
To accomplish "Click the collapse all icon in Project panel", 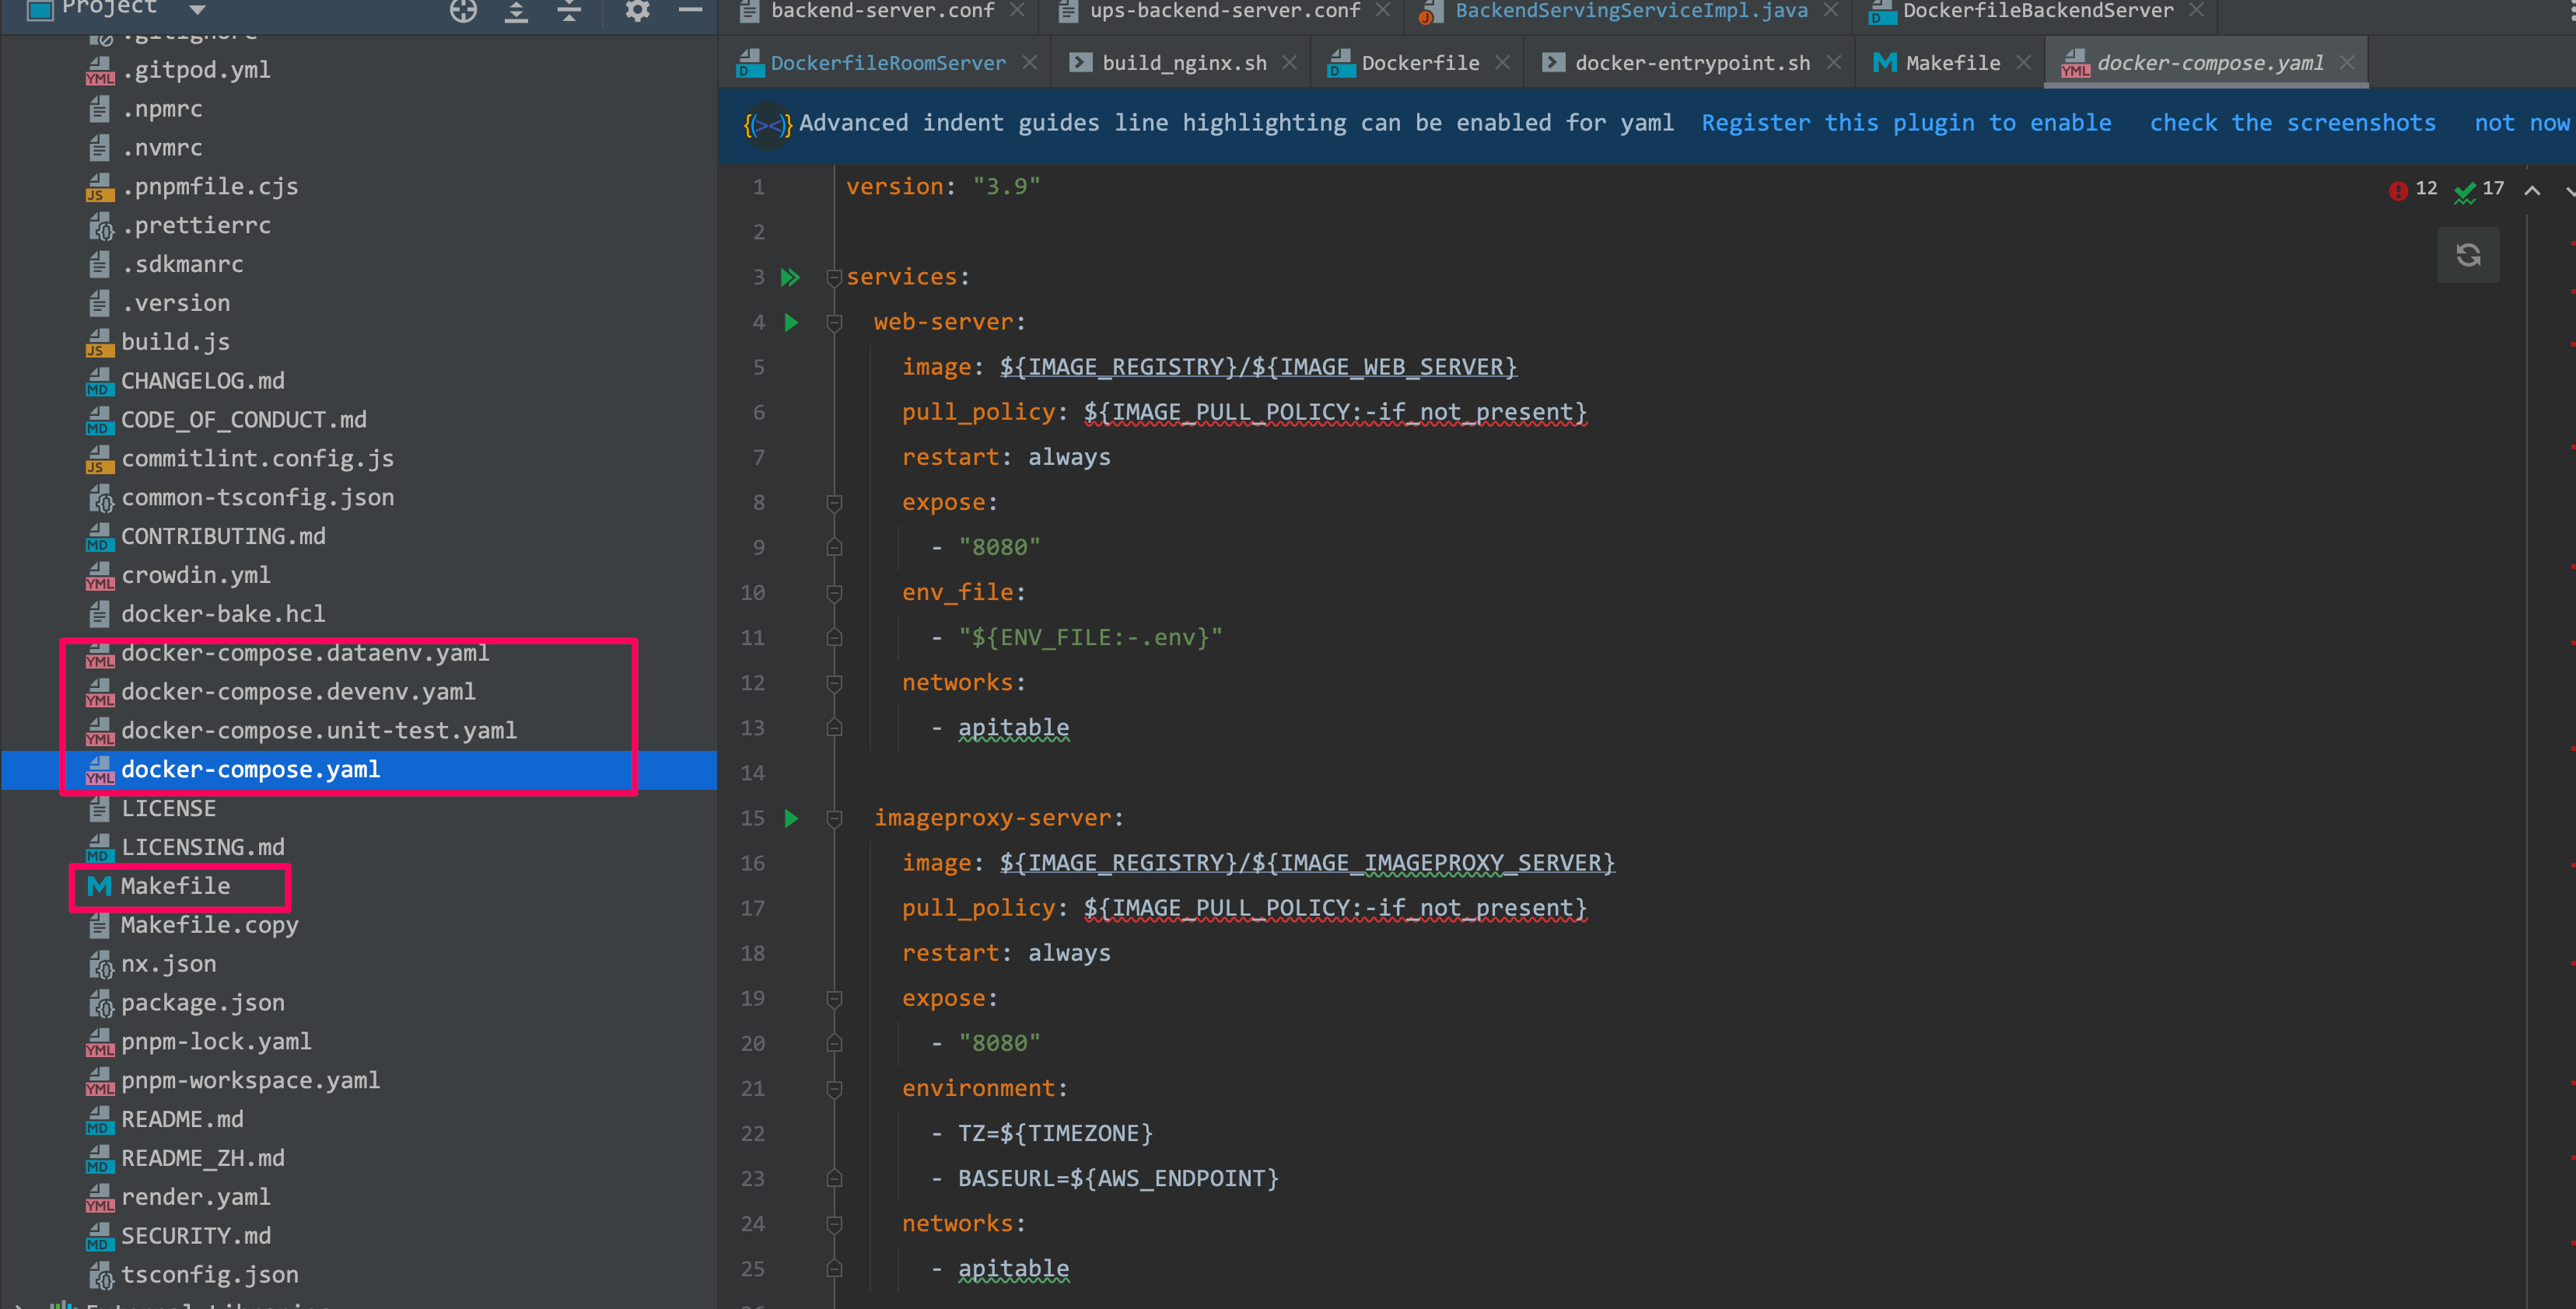I will point(569,11).
